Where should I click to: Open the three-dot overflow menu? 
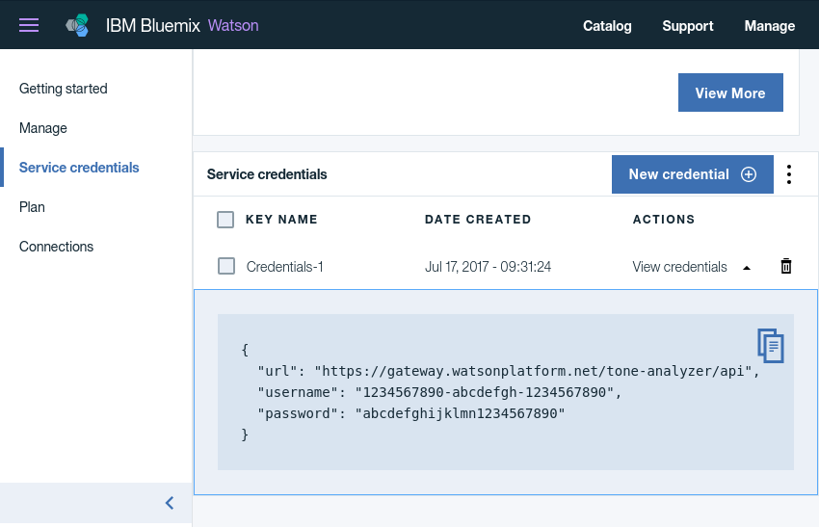coord(789,174)
